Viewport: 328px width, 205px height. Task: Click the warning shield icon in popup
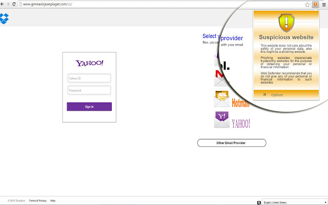pyautogui.click(x=286, y=23)
